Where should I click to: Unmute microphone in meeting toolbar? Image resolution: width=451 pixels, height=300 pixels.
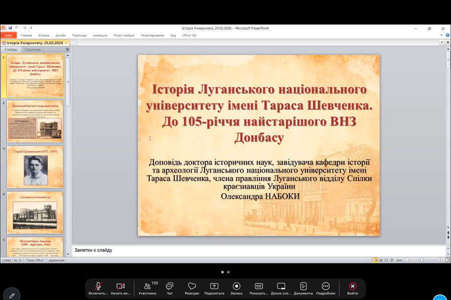98,286
